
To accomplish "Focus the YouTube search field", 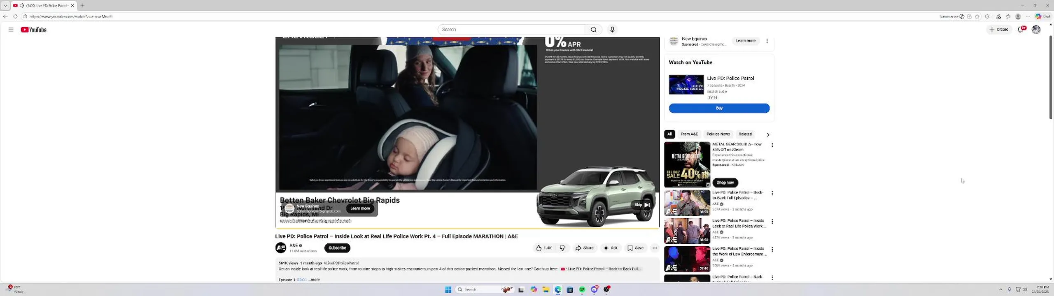I will click(511, 30).
